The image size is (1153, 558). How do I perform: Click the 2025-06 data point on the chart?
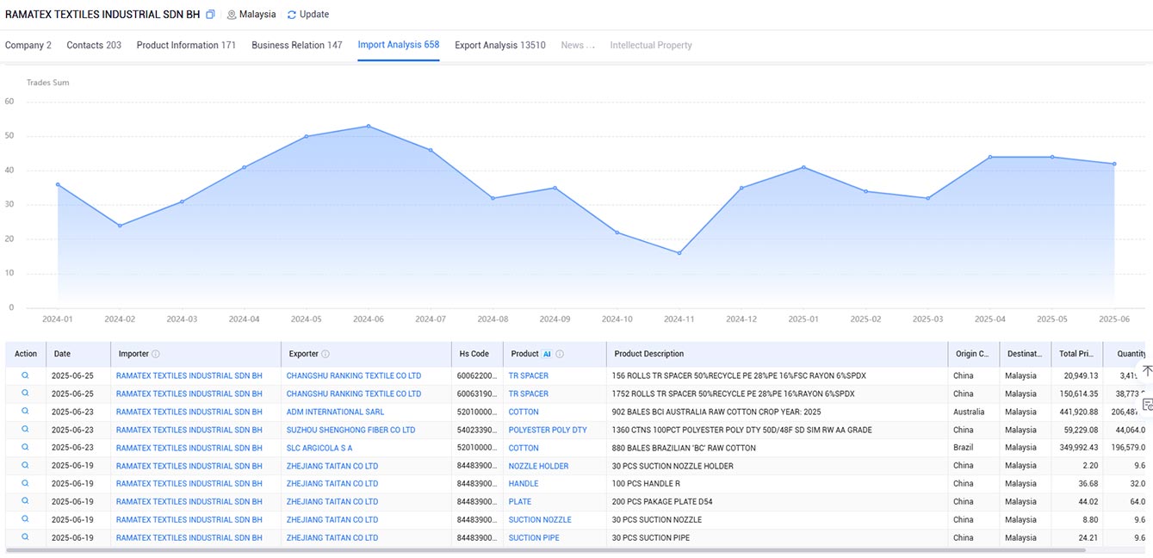pos(1114,164)
